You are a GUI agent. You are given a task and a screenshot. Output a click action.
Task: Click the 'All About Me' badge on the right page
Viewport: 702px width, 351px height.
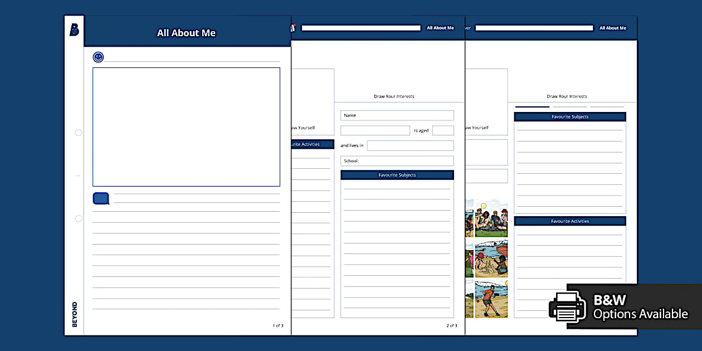point(613,27)
